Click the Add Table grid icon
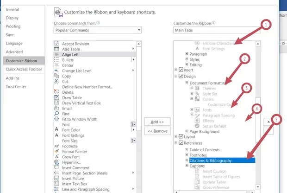This screenshot has width=287, height=193. (56, 49)
